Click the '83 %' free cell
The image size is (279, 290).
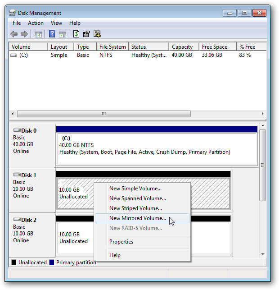(245, 55)
